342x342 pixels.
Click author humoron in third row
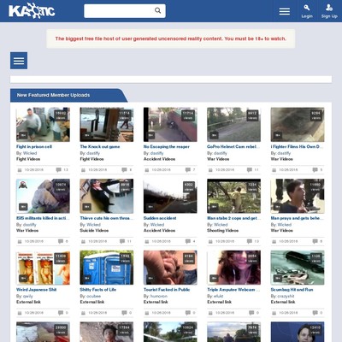pyautogui.click(x=159, y=296)
